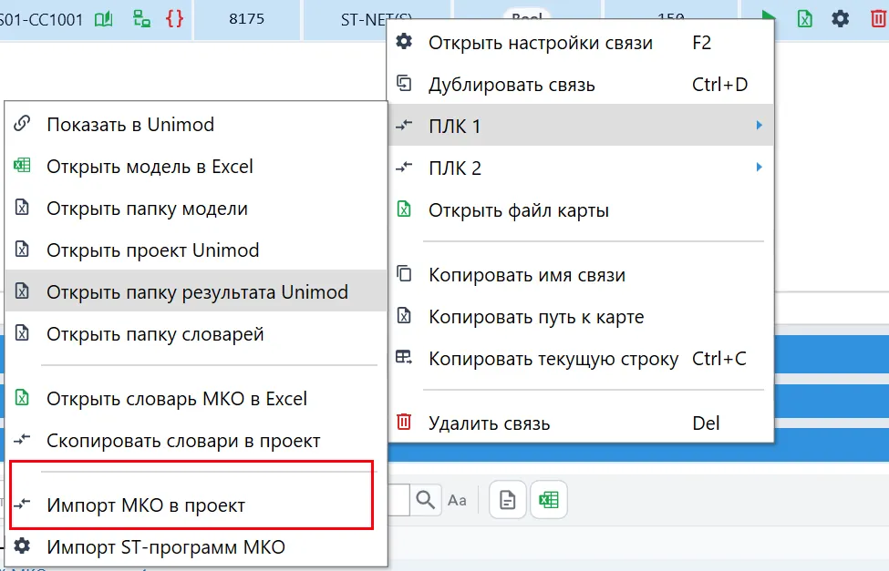
Task: Select Открыть проект Unimod
Action: click(196, 250)
